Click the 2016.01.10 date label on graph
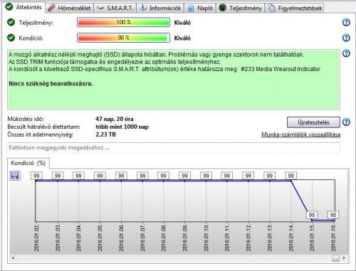This screenshot has height=271, width=356. click(206, 238)
